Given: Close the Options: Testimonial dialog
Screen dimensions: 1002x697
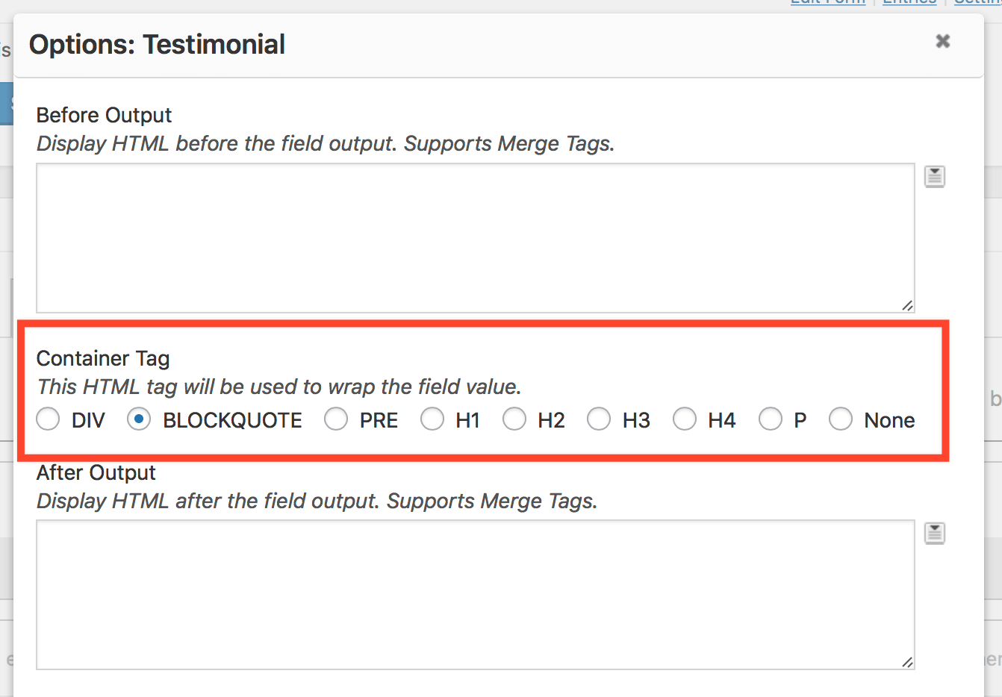Looking at the screenshot, I should [943, 41].
